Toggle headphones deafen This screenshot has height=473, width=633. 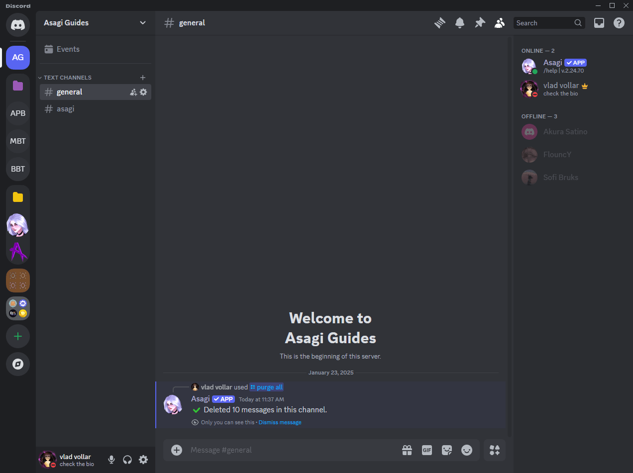[x=127, y=460]
